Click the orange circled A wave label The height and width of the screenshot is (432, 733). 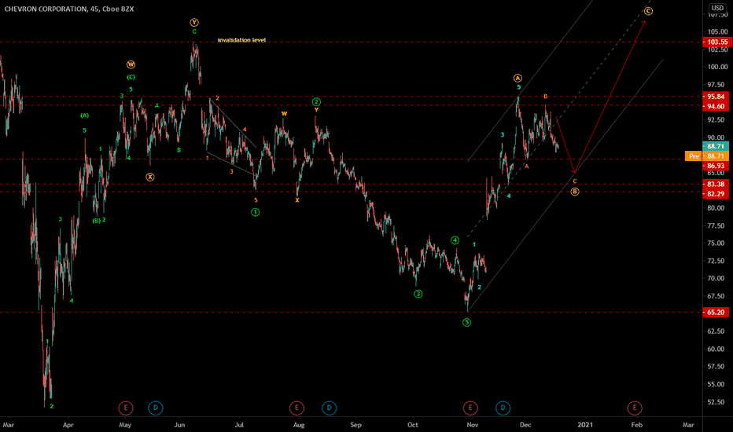pyautogui.click(x=518, y=78)
